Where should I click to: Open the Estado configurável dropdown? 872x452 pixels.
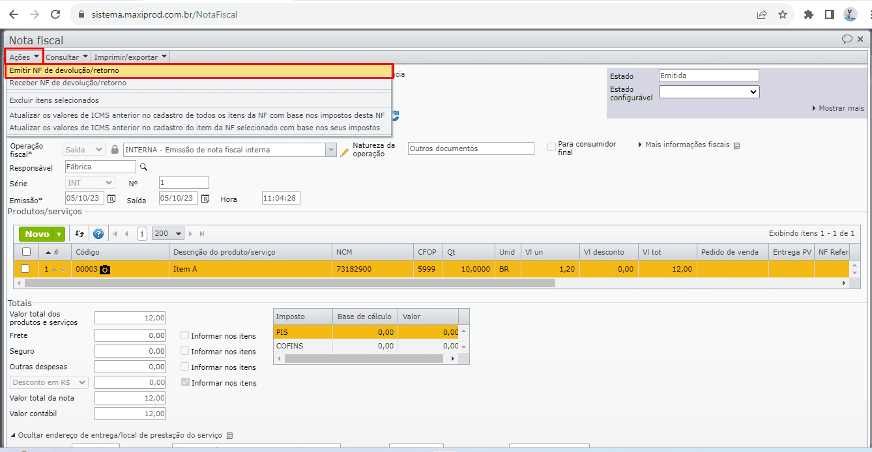tap(708, 92)
